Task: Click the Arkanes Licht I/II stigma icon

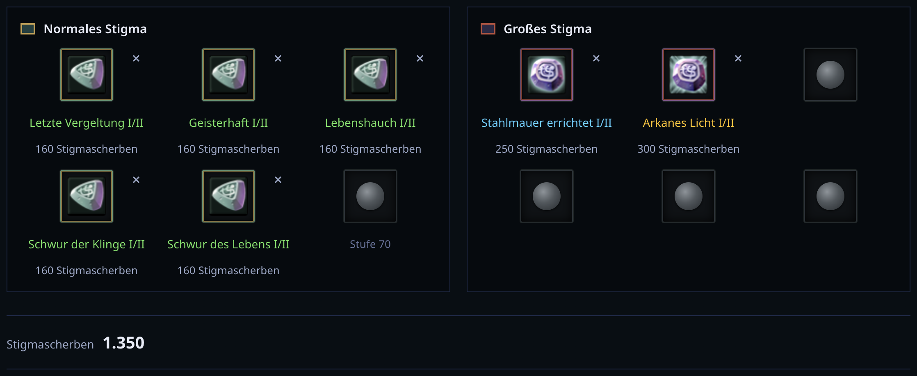Action: 689,75
